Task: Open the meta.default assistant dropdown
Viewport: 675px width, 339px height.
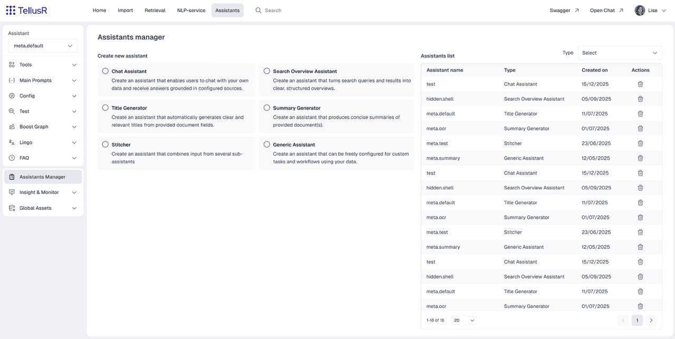Action: click(43, 46)
